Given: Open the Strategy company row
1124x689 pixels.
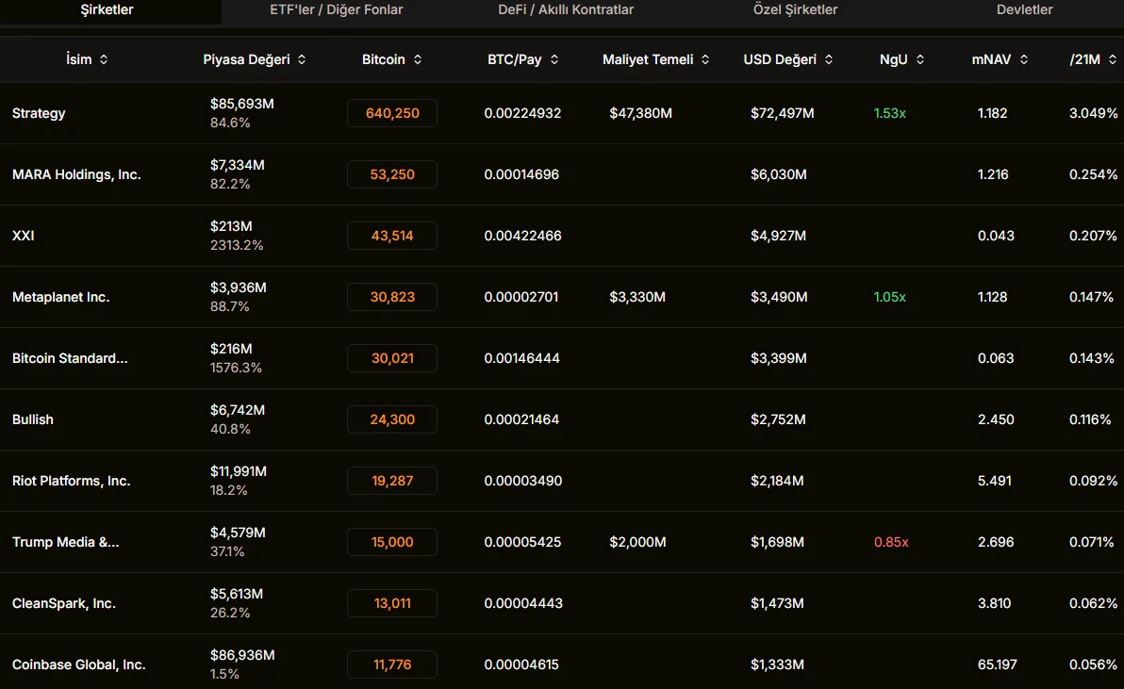Looking at the screenshot, I should tap(39, 113).
